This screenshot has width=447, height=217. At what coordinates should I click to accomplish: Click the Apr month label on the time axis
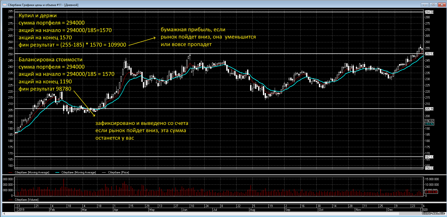[x=116, y=210]
